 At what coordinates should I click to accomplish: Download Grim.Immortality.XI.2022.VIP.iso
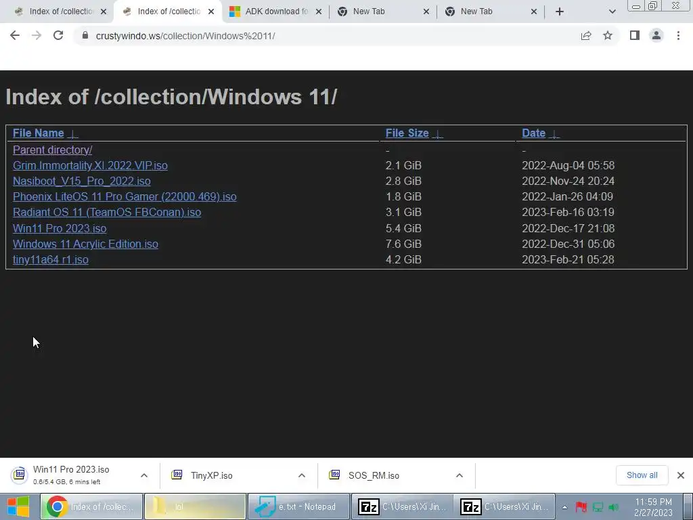pyautogui.click(x=90, y=165)
